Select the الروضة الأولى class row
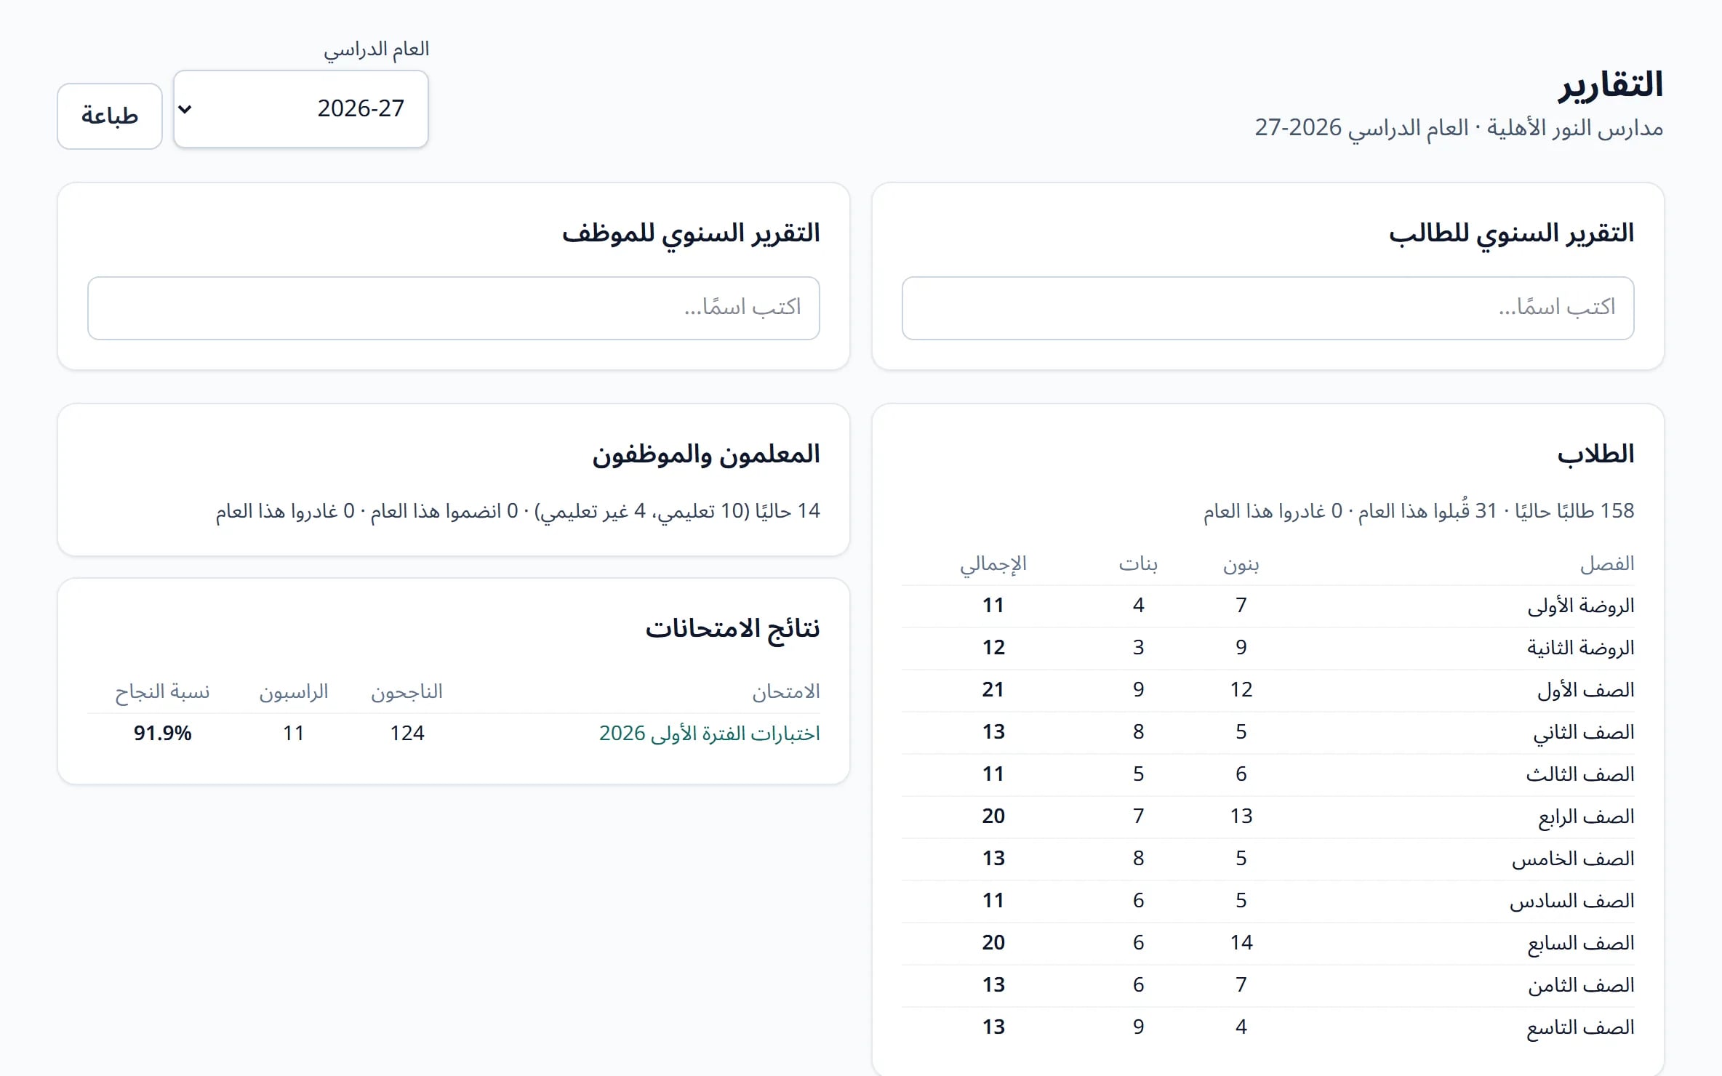 [x=1268, y=606]
